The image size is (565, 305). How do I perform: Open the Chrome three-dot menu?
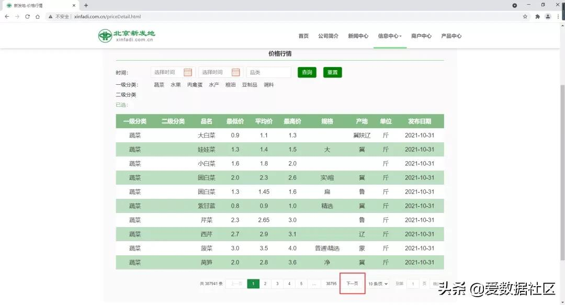[558, 17]
